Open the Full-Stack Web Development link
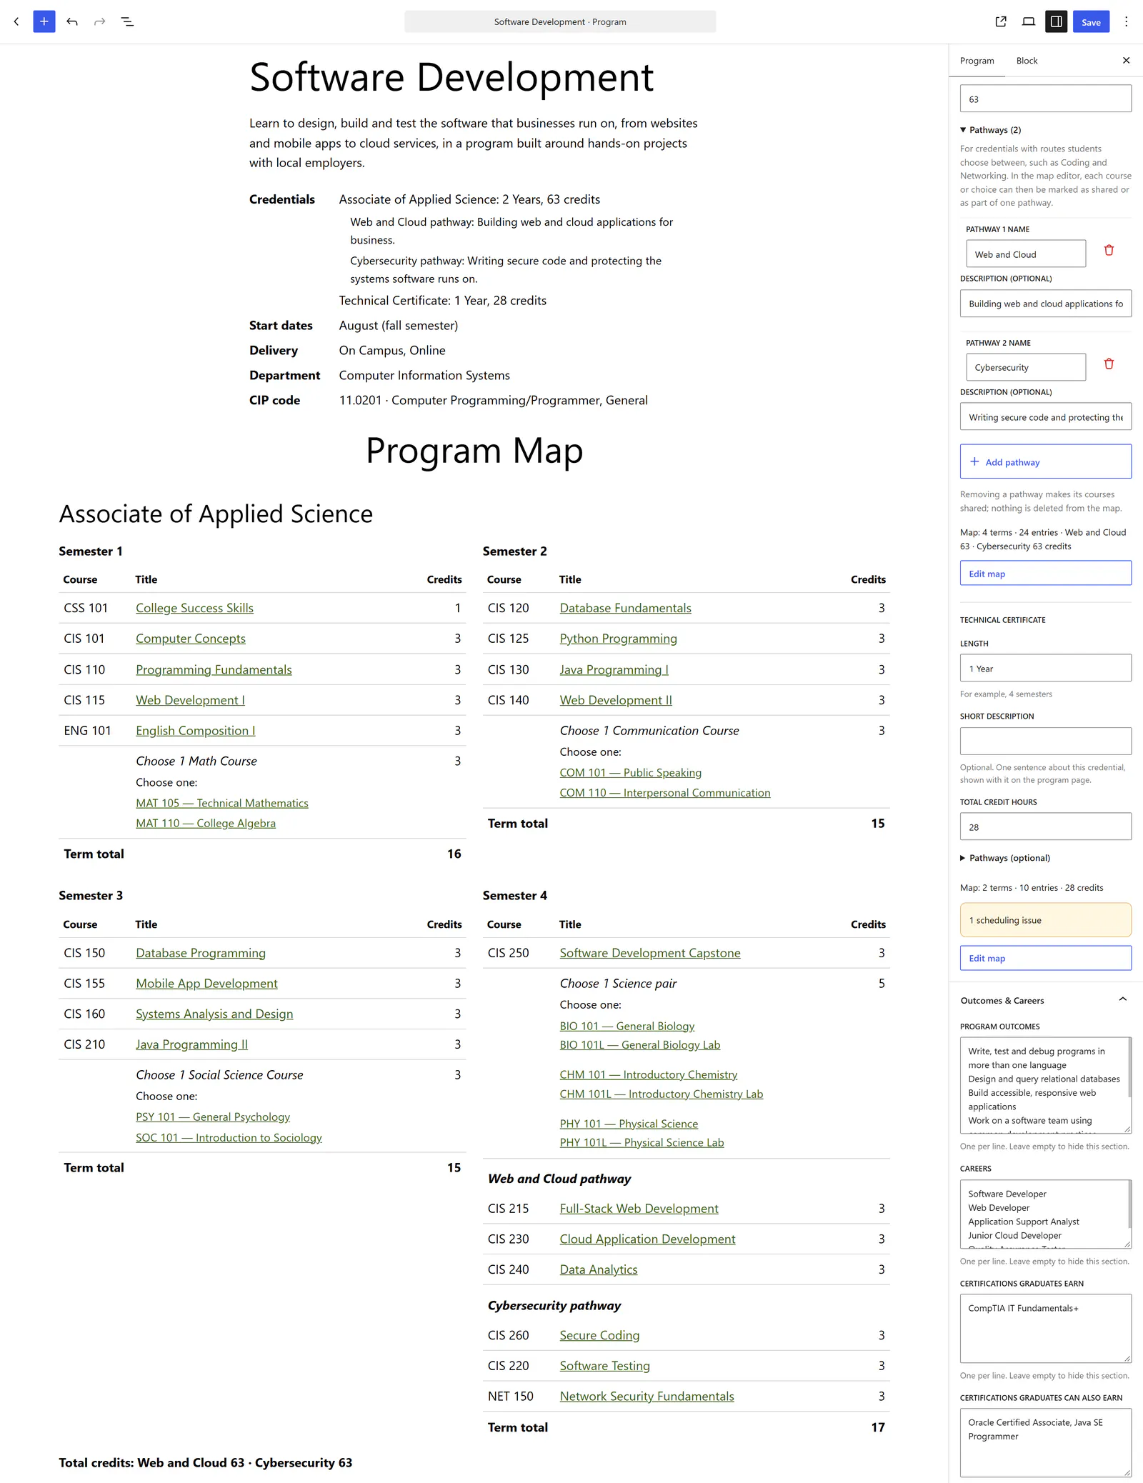This screenshot has width=1143, height=1483. pyautogui.click(x=639, y=1209)
